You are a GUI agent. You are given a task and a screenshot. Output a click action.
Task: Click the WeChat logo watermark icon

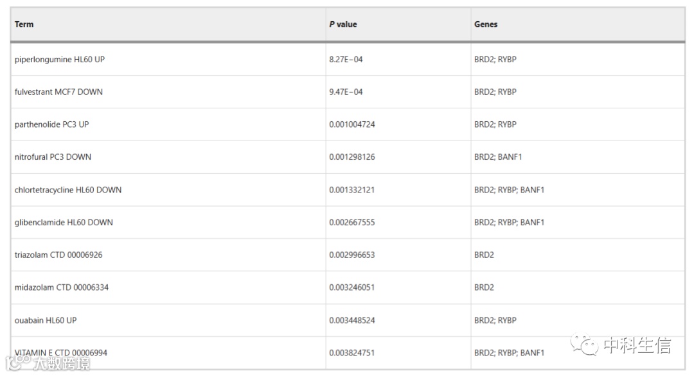pos(584,344)
